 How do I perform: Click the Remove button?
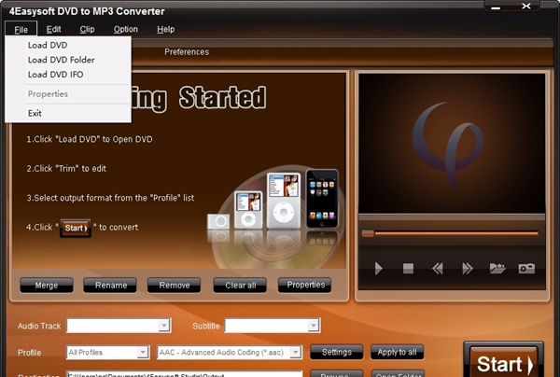point(175,286)
